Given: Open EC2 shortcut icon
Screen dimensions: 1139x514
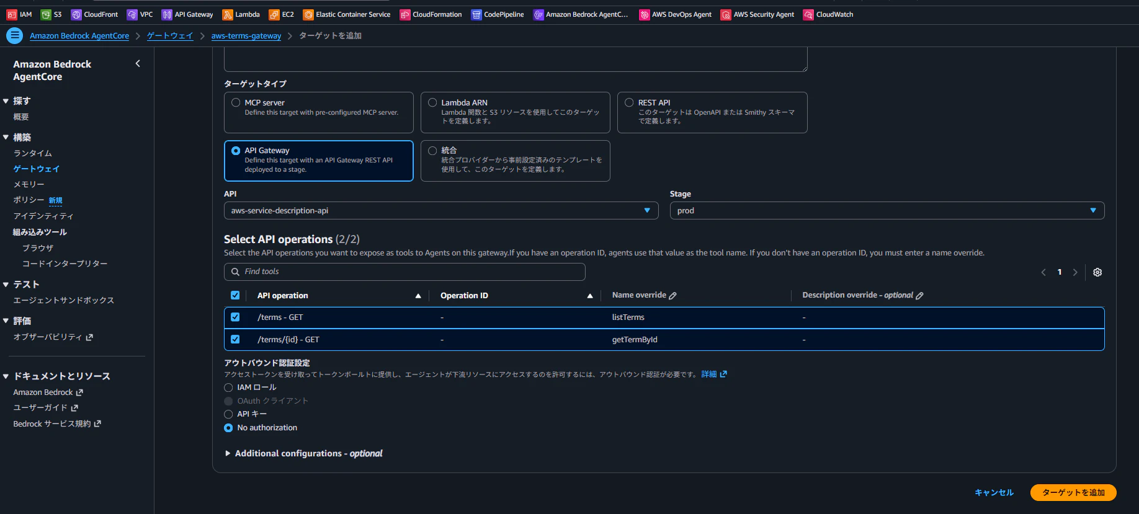Looking at the screenshot, I should pos(274,15).
